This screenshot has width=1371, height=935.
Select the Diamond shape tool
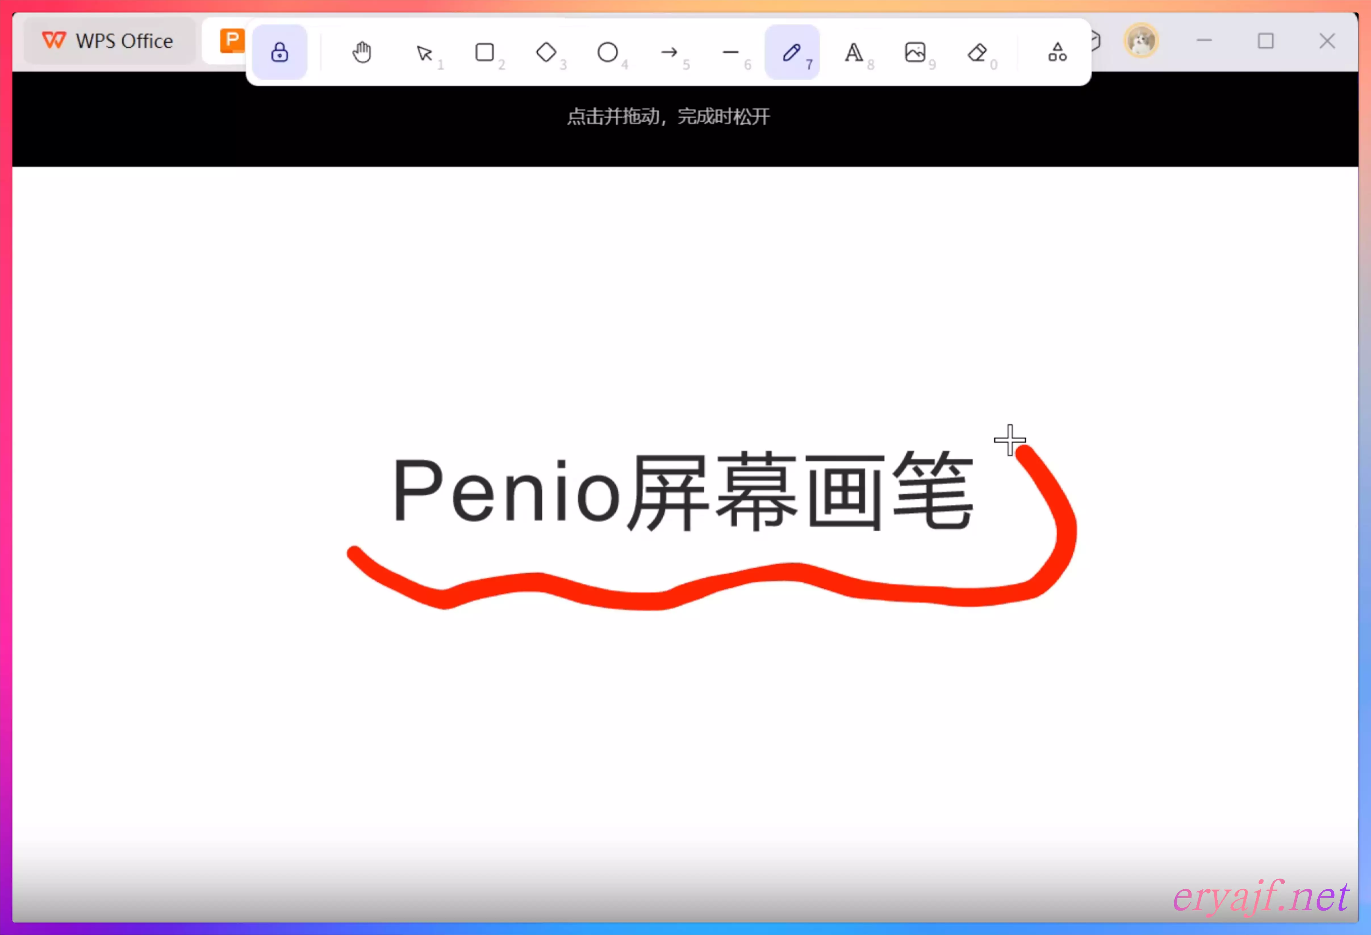pos(546,53)
